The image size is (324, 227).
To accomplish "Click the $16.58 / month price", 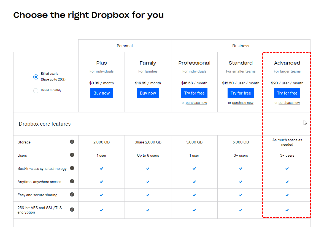I will click(x=194, y=83).
